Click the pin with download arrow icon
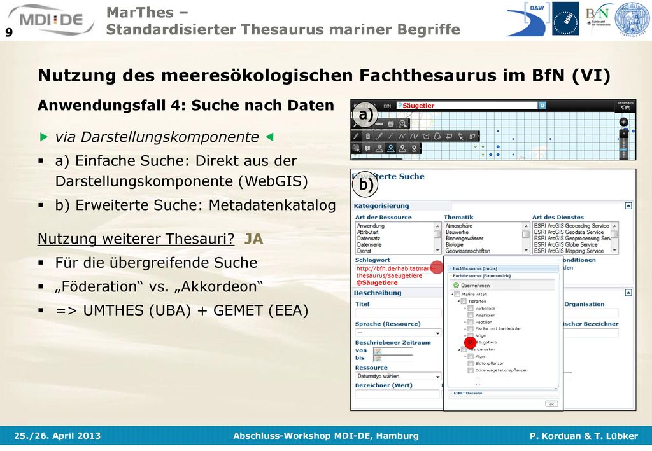The image size is (652, 451). pos(414,148)
